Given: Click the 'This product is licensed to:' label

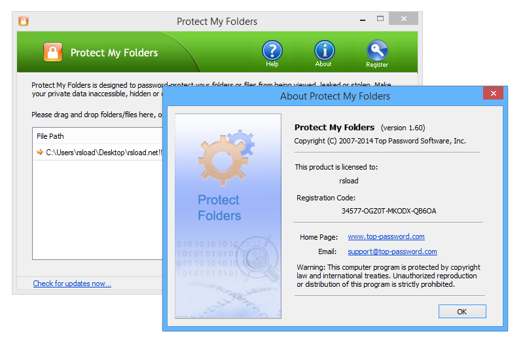Looking at the screenshot, I should click(336, 167).
